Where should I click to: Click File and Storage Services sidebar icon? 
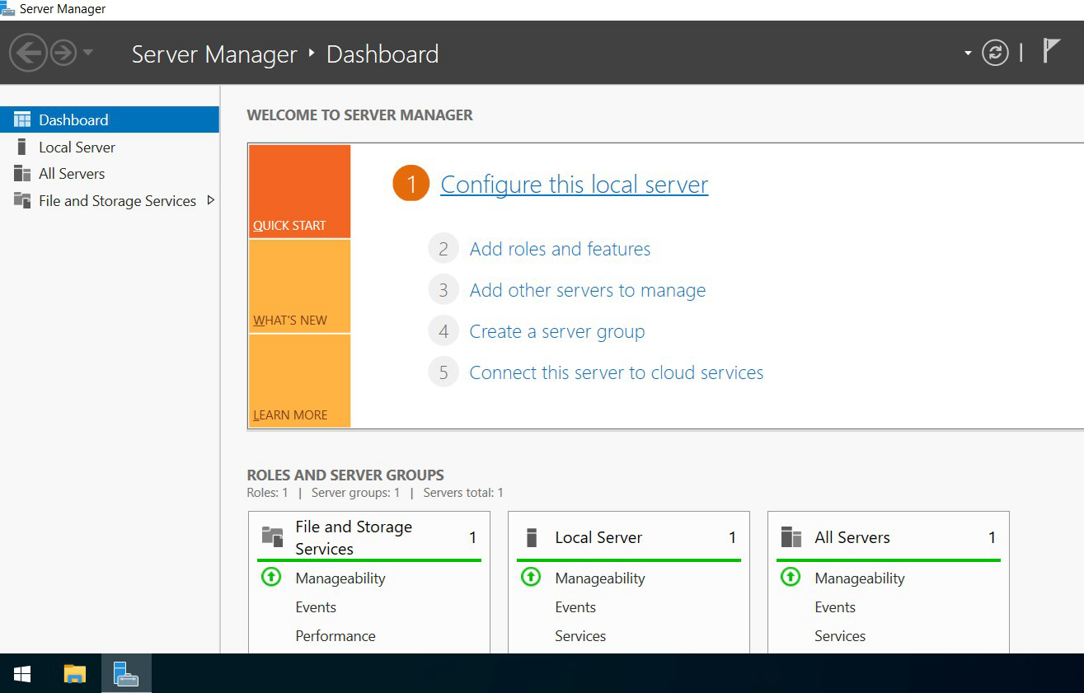point(22,200)
